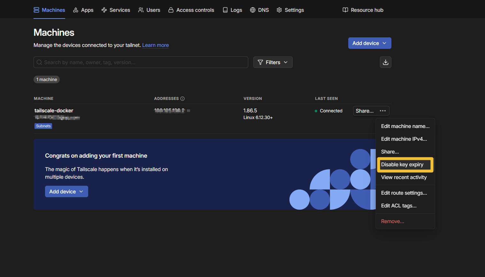The image size is (485, 277).
Task: Open the Apps tab
Action: pos(83,10)
